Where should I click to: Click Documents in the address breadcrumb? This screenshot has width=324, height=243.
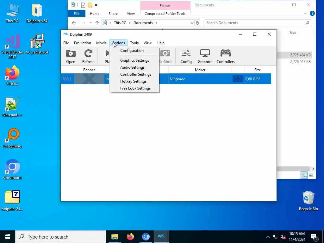pos(143,23)
